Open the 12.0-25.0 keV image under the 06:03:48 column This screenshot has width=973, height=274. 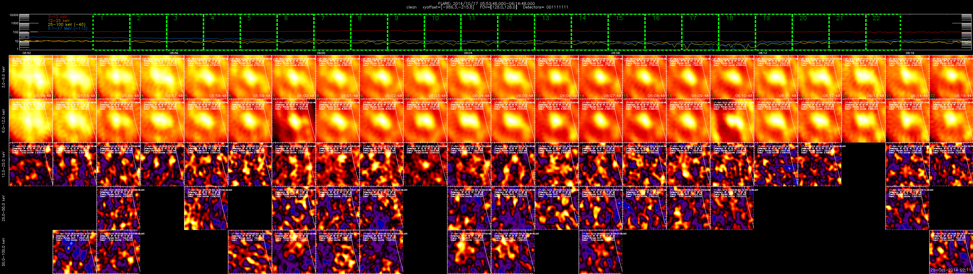[x=425, y=164]
